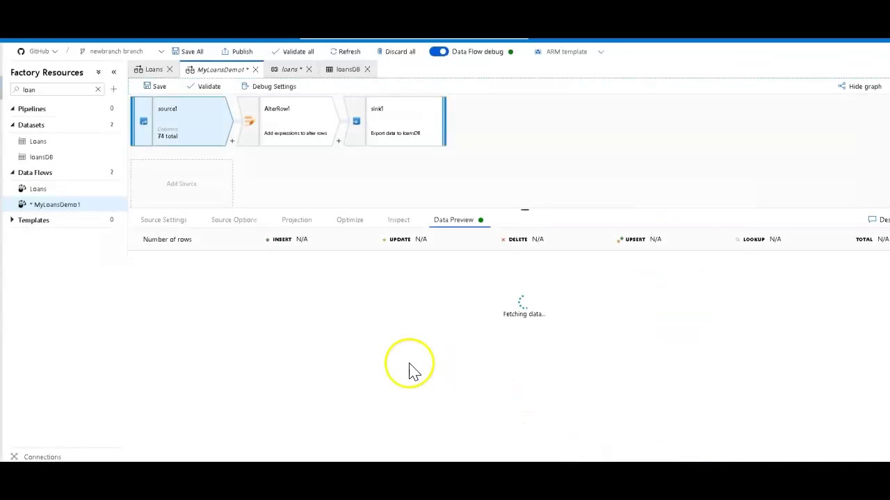Collapse the Datasets tree section
Screen dimensions: 890x500
(13, 125)
